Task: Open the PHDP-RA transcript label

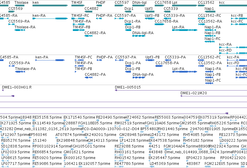Action: (x=104, y=16)
